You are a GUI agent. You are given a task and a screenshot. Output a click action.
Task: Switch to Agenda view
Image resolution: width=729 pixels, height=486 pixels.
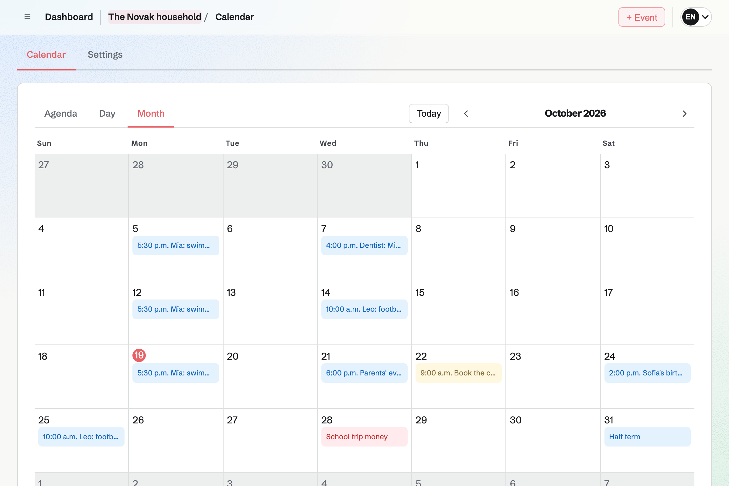[x=61, y=113]
